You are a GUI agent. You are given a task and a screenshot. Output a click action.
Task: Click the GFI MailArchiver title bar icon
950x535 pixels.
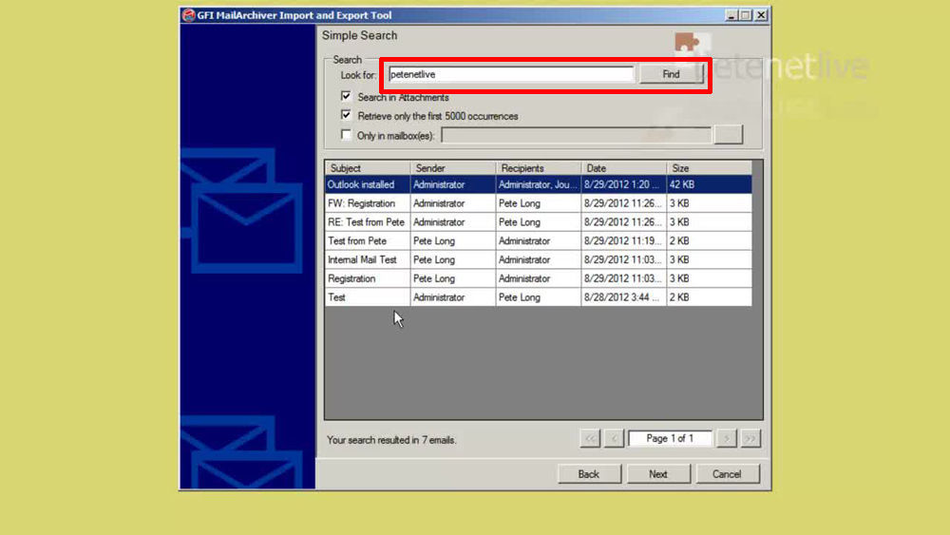pyautogui.click(x=188, y=15)
